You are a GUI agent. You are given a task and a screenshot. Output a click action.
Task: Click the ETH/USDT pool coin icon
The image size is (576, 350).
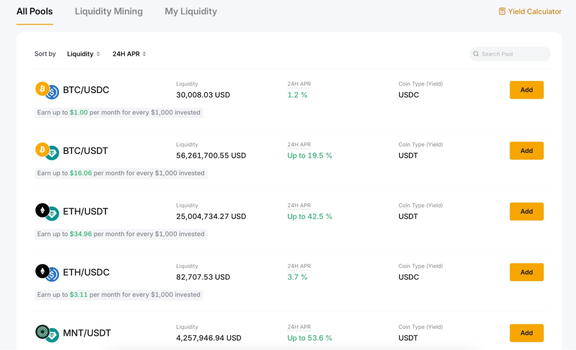point(47,212)
